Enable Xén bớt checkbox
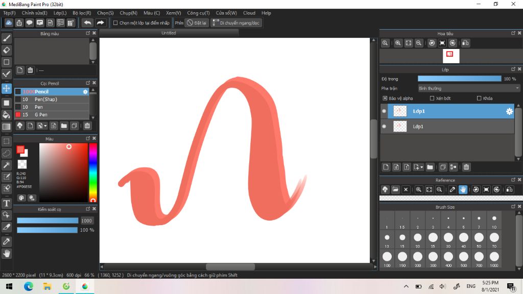 coord(432,99)
